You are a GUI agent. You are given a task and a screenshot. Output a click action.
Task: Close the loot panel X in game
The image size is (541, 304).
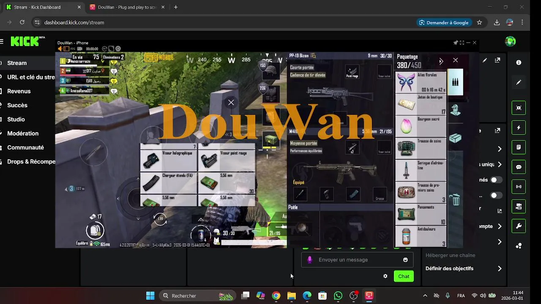231,102
